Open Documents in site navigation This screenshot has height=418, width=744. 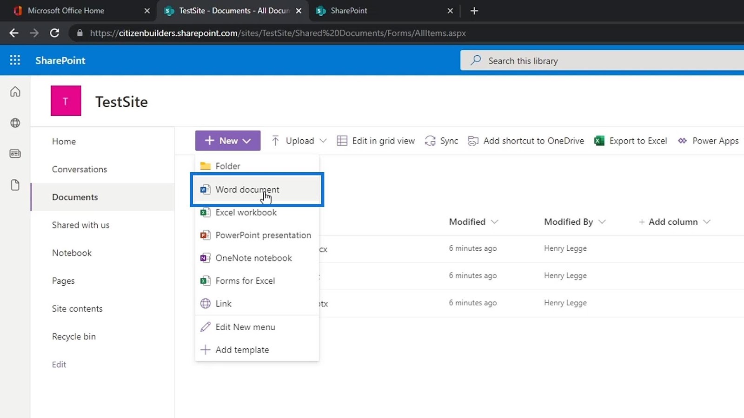[x=75, y=197]
